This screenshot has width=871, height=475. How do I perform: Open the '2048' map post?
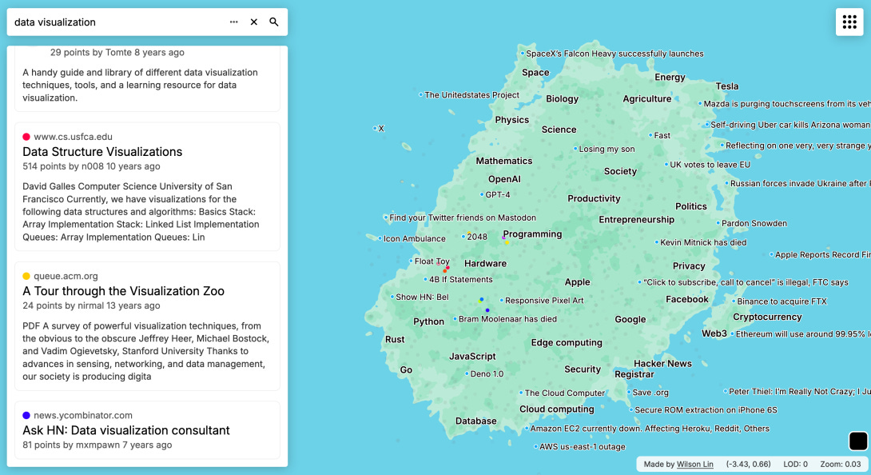pos(476,237)
